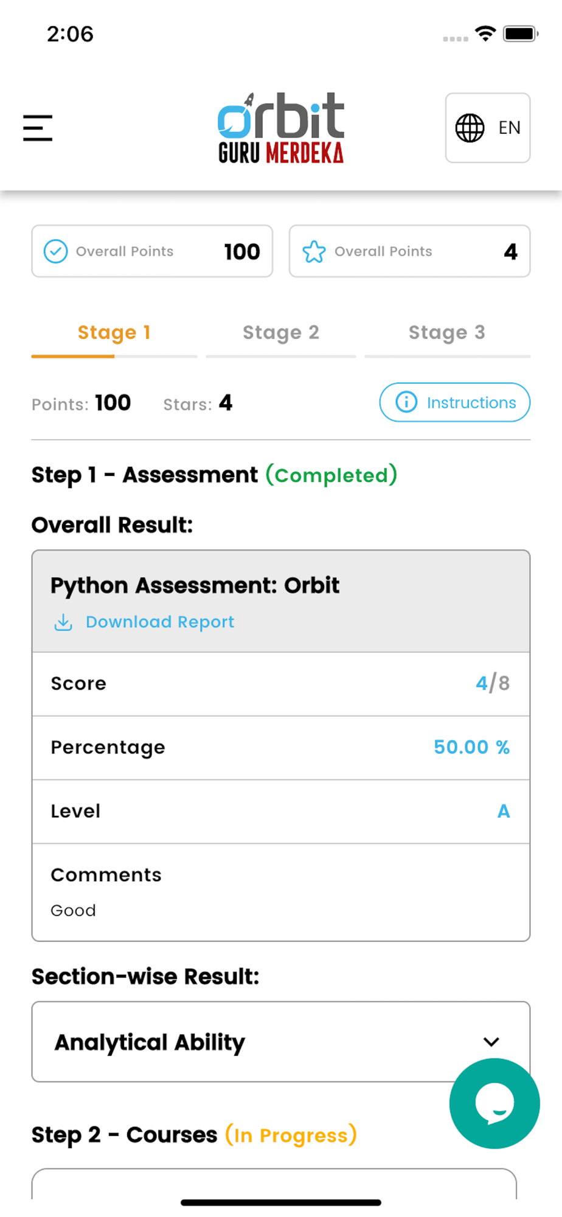Screen dimensions: 562x1217
Task: Tap the star icon in points card
Action: point(314,251)
